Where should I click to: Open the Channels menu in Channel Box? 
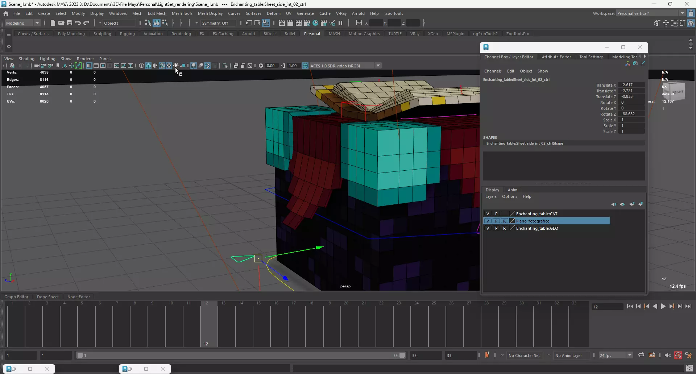pyautogui.click(x=493, y=71)
